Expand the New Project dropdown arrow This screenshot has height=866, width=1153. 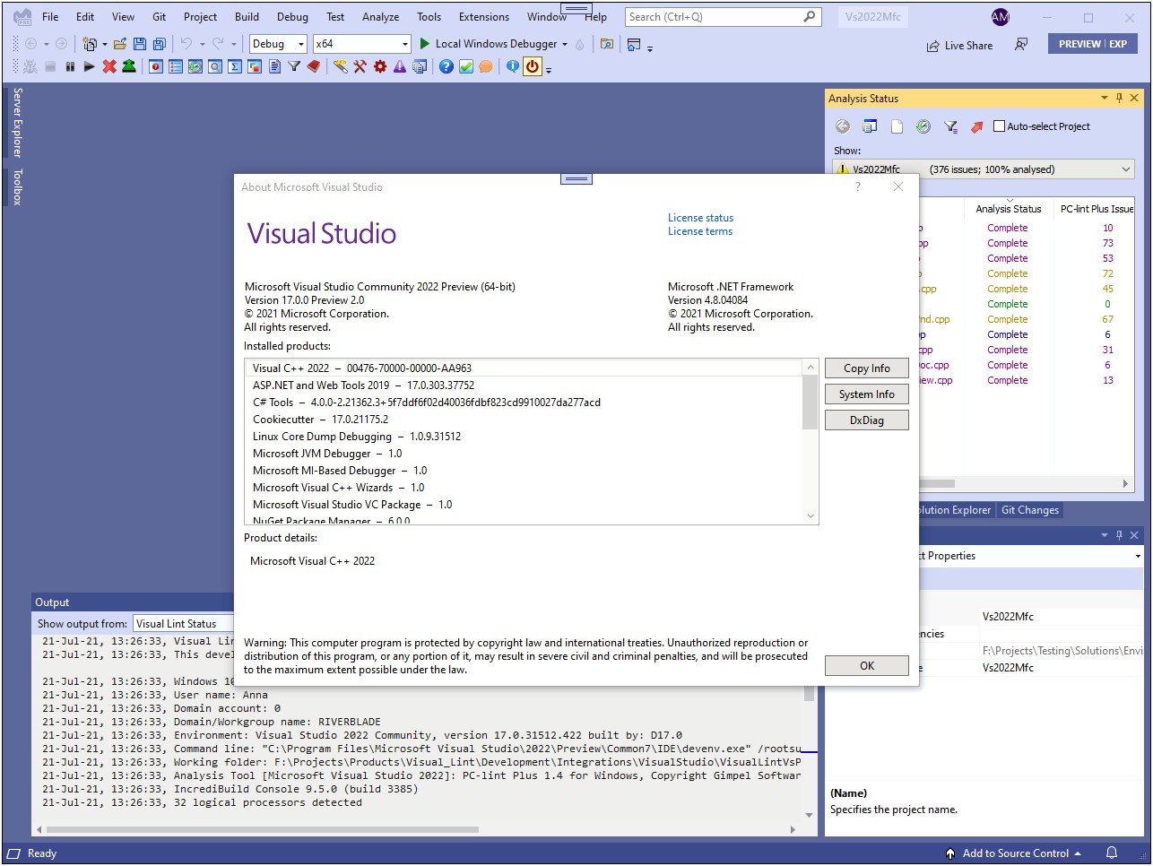(105, 44)
